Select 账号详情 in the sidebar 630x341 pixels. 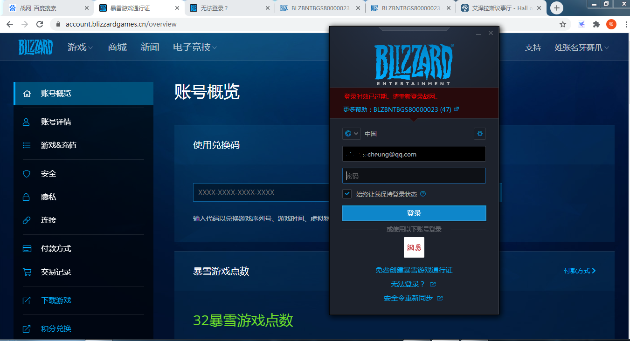[83, 122]
